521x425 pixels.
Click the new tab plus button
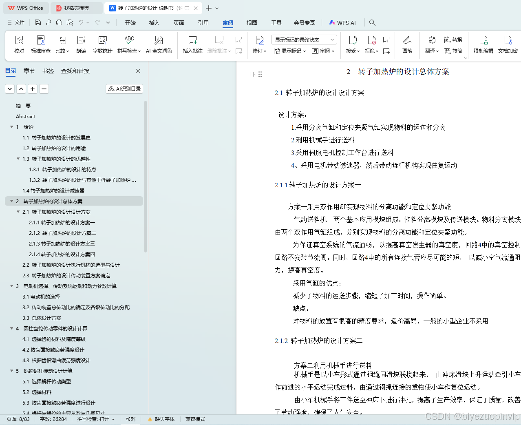tap(209, 8)
